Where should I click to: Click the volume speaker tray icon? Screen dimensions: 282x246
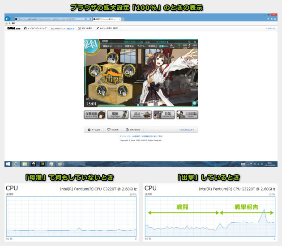point(258,164)
